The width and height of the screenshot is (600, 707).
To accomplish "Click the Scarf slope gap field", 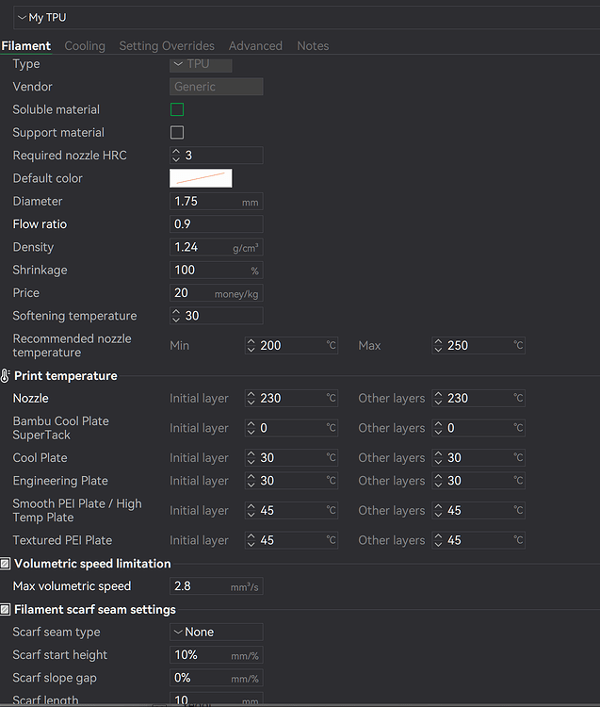I will click(217, 678).
